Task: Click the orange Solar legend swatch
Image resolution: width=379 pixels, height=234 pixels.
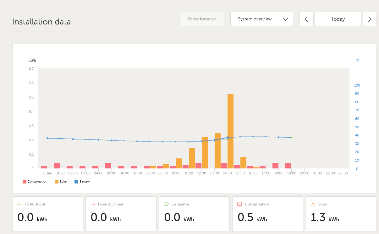Action: tap(57, 182)
